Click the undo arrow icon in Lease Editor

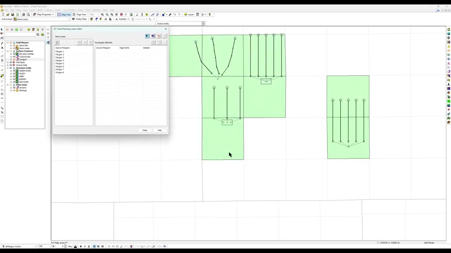[159, 36]
